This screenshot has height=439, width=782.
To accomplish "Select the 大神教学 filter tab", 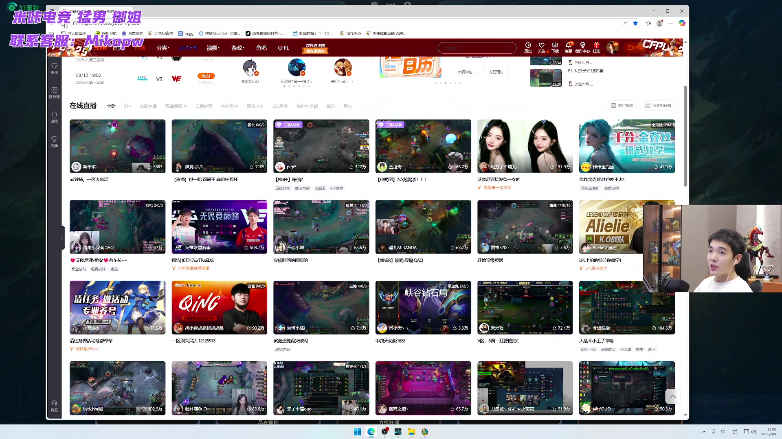I will pos(229,106).
